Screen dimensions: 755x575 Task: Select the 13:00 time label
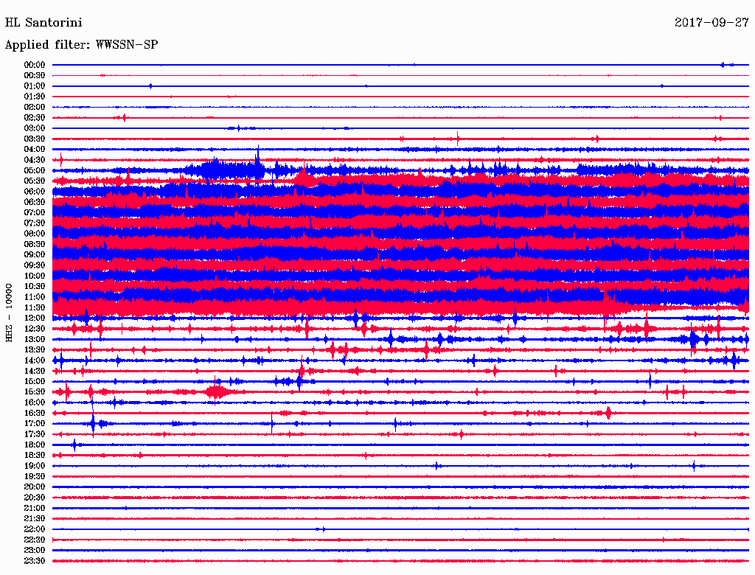[35, 340]
